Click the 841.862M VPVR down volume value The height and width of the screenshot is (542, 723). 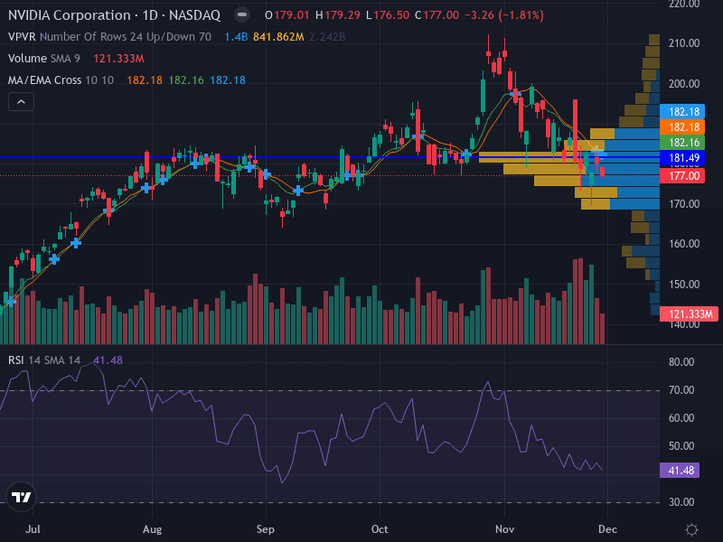coord(278,36)
